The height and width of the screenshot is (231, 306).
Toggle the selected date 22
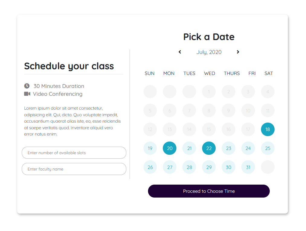[209, 148]
